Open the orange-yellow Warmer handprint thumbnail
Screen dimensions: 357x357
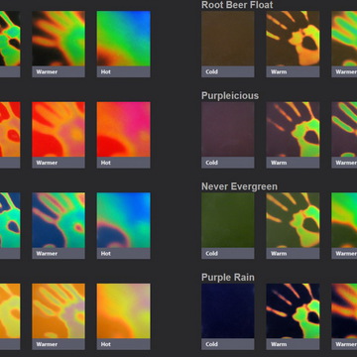point(59,310)
